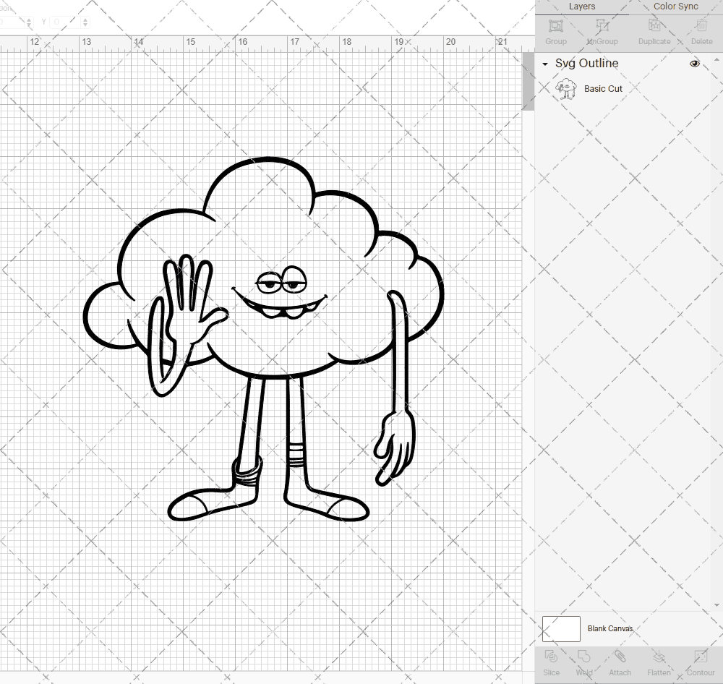Collapse the Svg Outline group
This screenshot has width=723, height=684.
pyautogui.click(x=544, y=64)
